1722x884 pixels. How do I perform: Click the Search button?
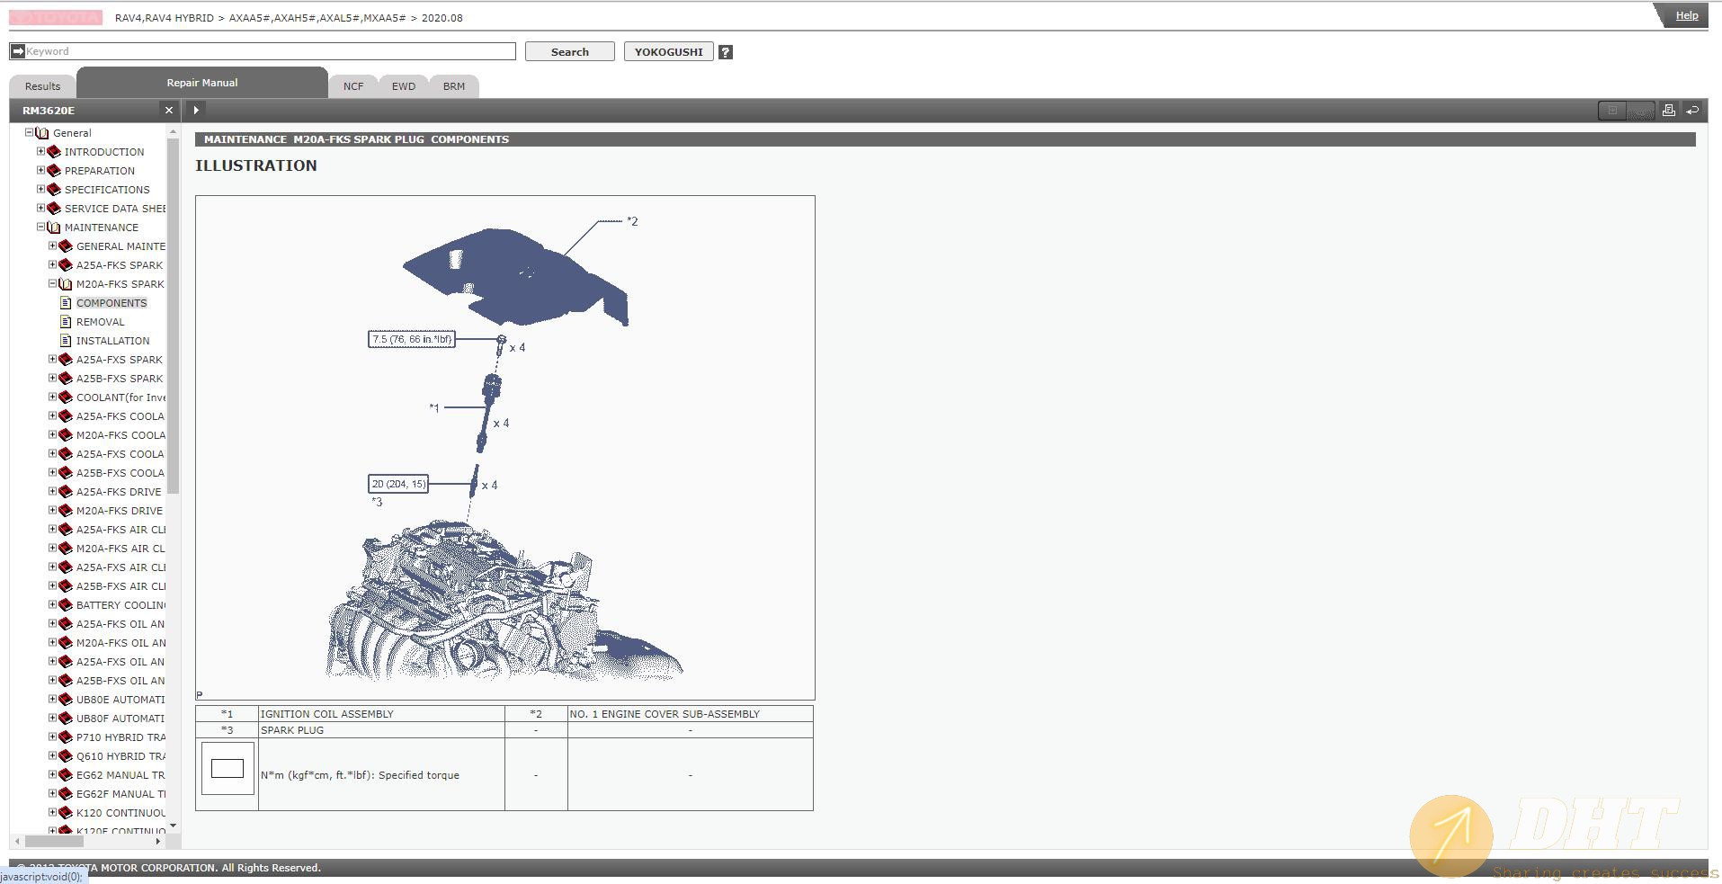coord(570,52)
